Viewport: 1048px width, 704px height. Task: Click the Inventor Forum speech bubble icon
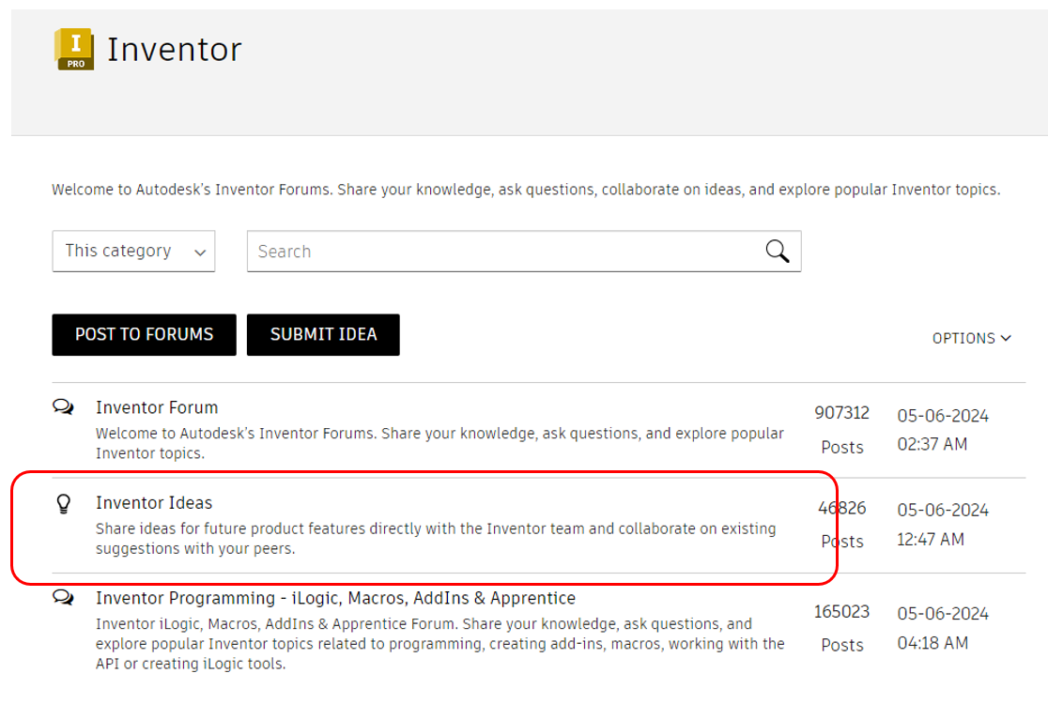click(63, 407)
